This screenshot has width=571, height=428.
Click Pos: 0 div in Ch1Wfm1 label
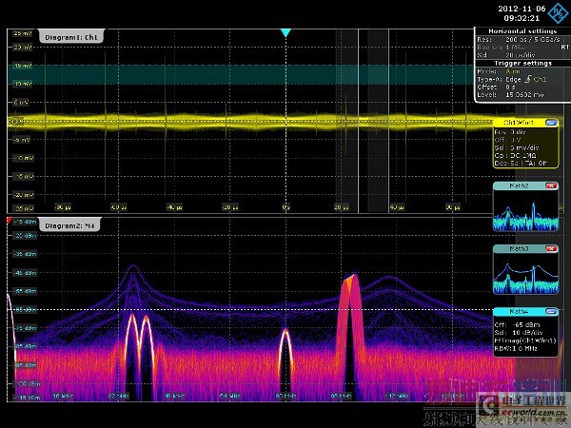point(510,132)
